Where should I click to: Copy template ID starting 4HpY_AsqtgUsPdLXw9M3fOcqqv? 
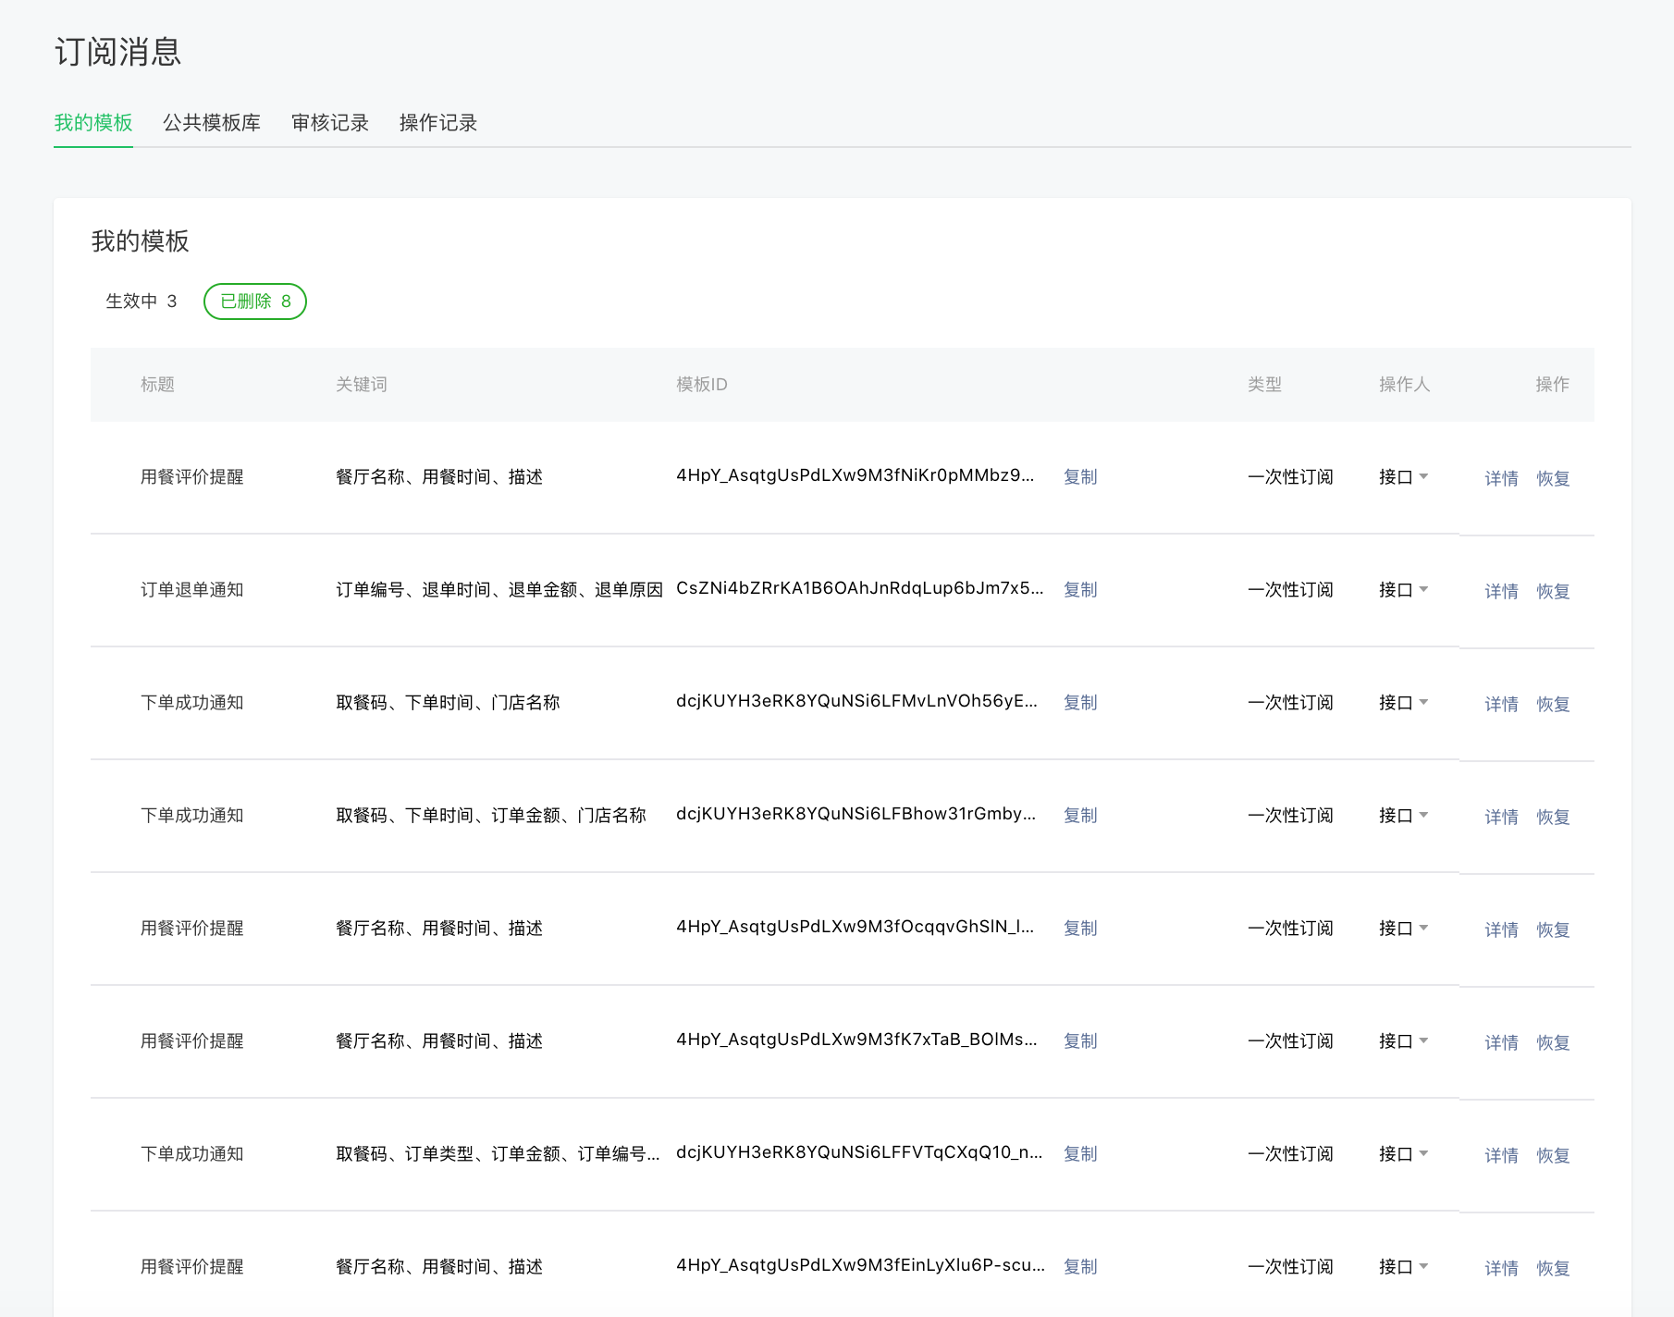pyautogui.click(x=1080, y=929)
